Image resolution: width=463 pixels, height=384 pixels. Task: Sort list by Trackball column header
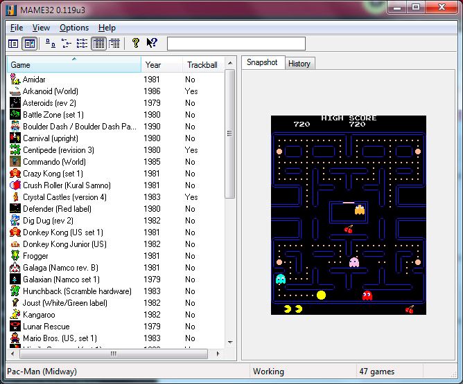[202, 64]
